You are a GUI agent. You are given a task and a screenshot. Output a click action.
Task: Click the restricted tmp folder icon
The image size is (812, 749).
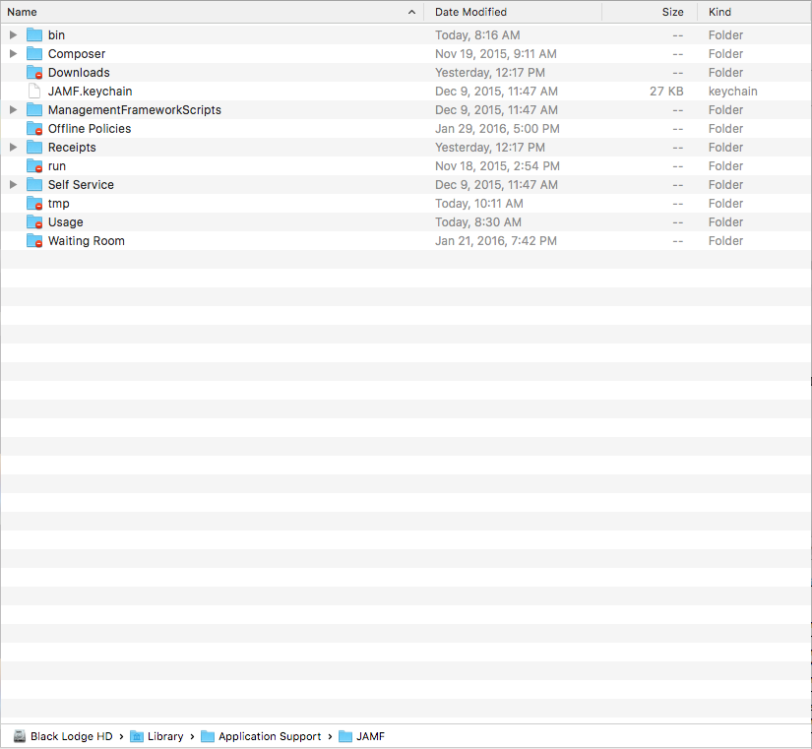point(34,204)
